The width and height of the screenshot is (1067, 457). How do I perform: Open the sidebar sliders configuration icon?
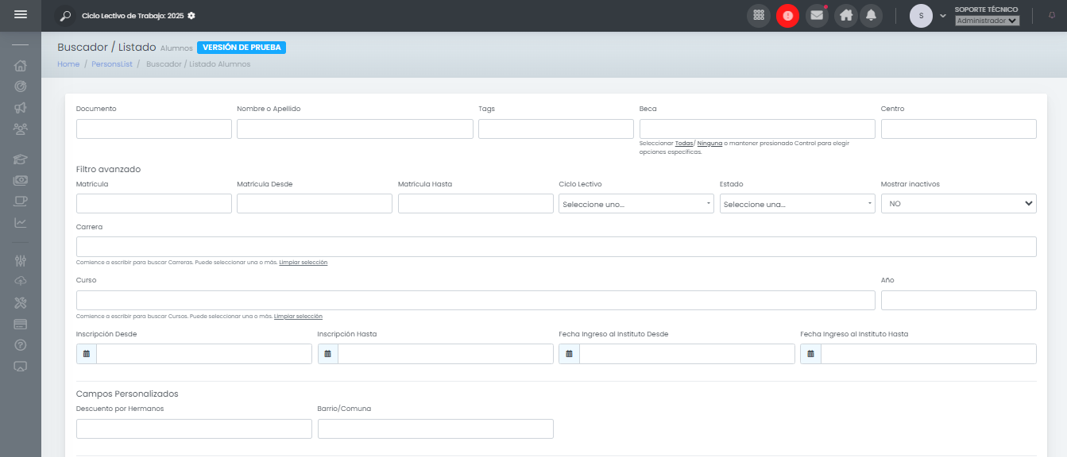point(21,260)
